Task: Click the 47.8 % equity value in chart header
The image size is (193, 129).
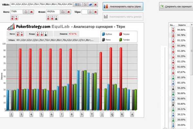Action: 73,34
